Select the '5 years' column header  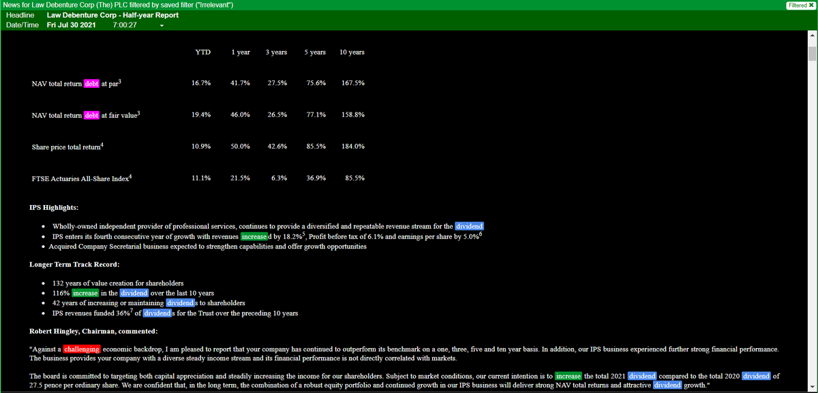(x=314, y=52)
